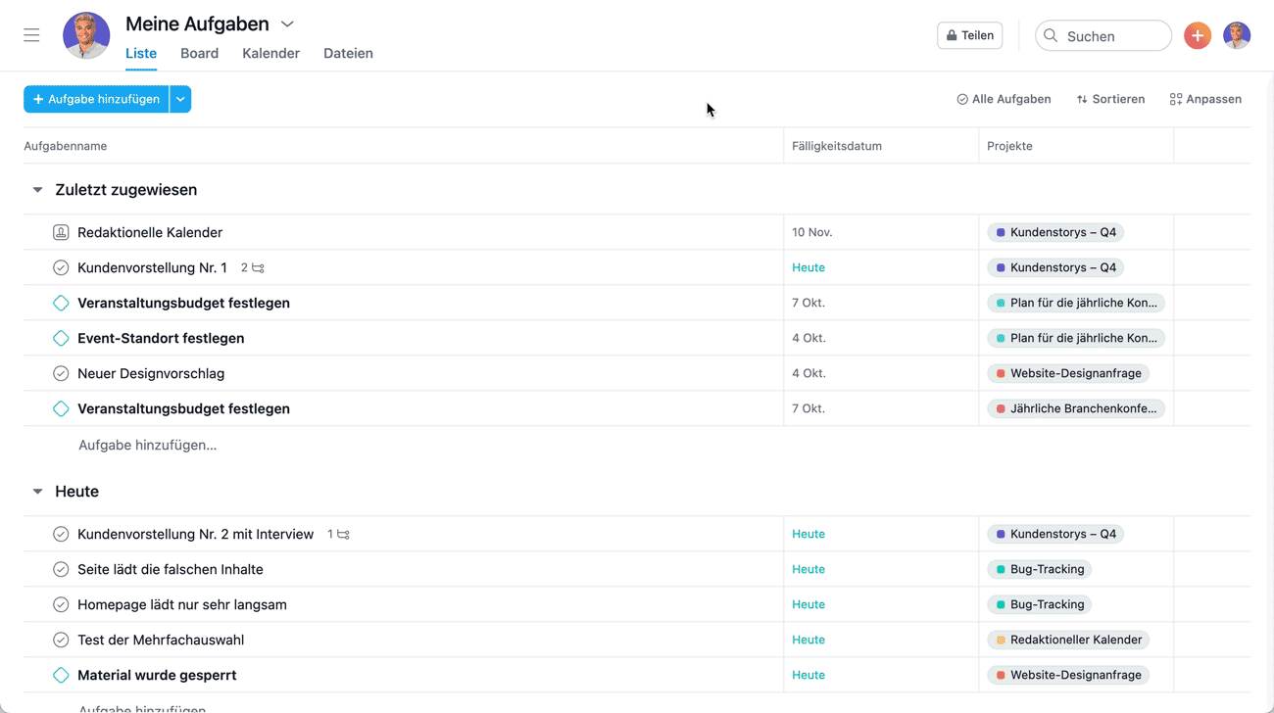Open the hamburger sidebar menu
The height and width of the screenshot is (713, 1274).
point(31,35)
